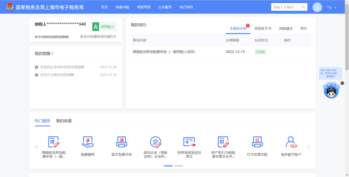349x177 pixels.
Task: Click the 距本月征期结束仅剩5天 notice
Action: 98,37
